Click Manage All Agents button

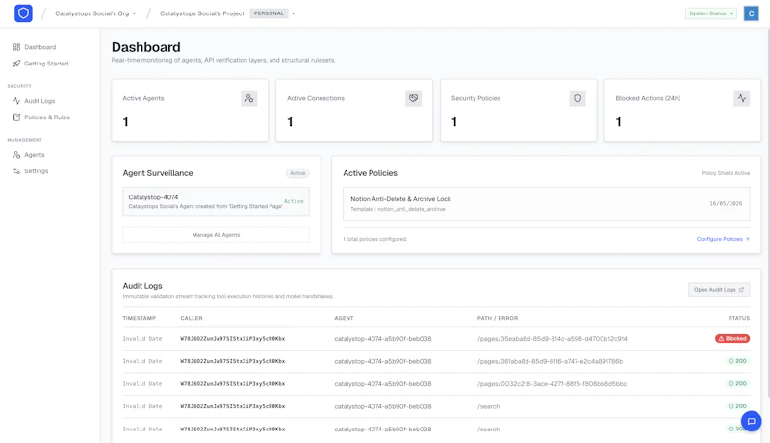pyautogui.click(x=216, y=235)
